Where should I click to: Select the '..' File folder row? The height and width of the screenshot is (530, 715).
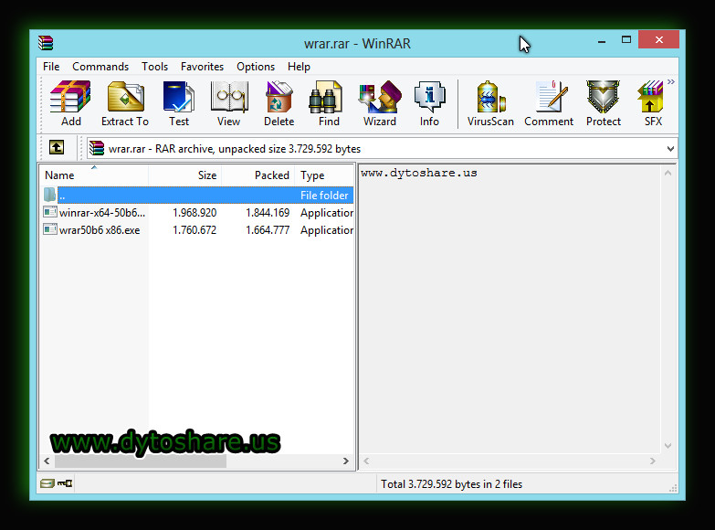pyautogui.click(x=197, y=195)
